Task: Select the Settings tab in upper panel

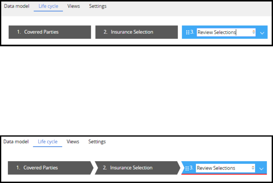Action: coord(98,6)
